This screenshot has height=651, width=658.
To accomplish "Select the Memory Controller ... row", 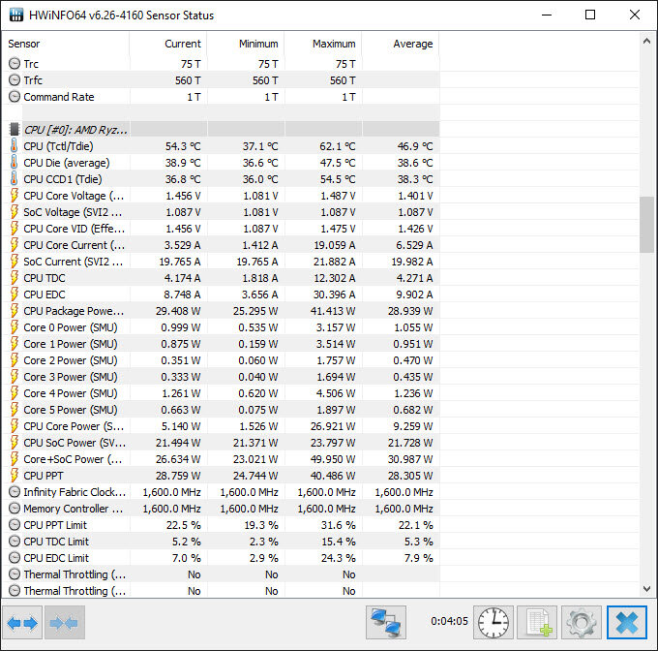I will point(222,509).
